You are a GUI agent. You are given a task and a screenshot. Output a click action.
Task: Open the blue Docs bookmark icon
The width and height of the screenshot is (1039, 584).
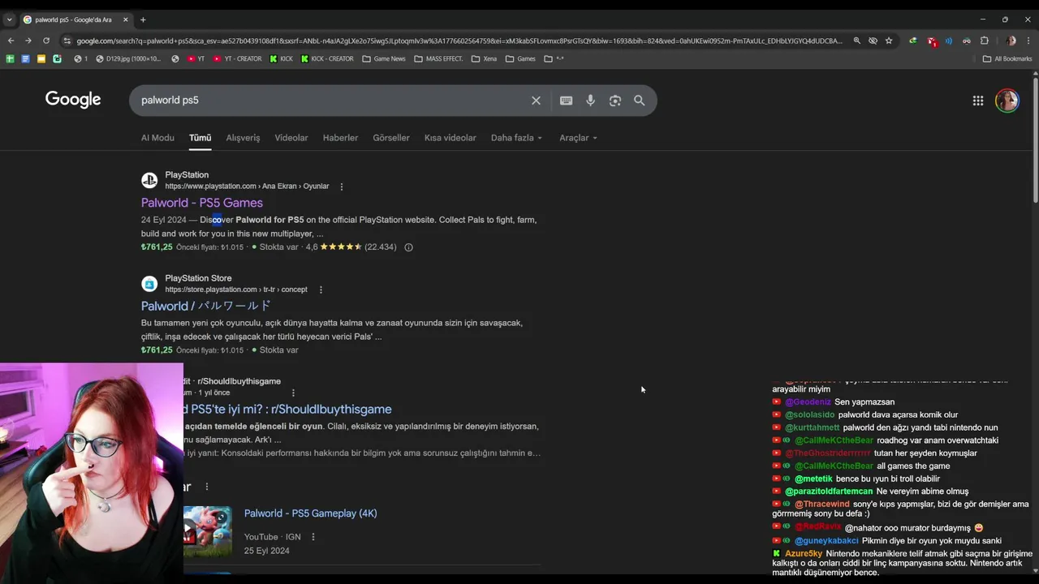(x=25, y=58)
